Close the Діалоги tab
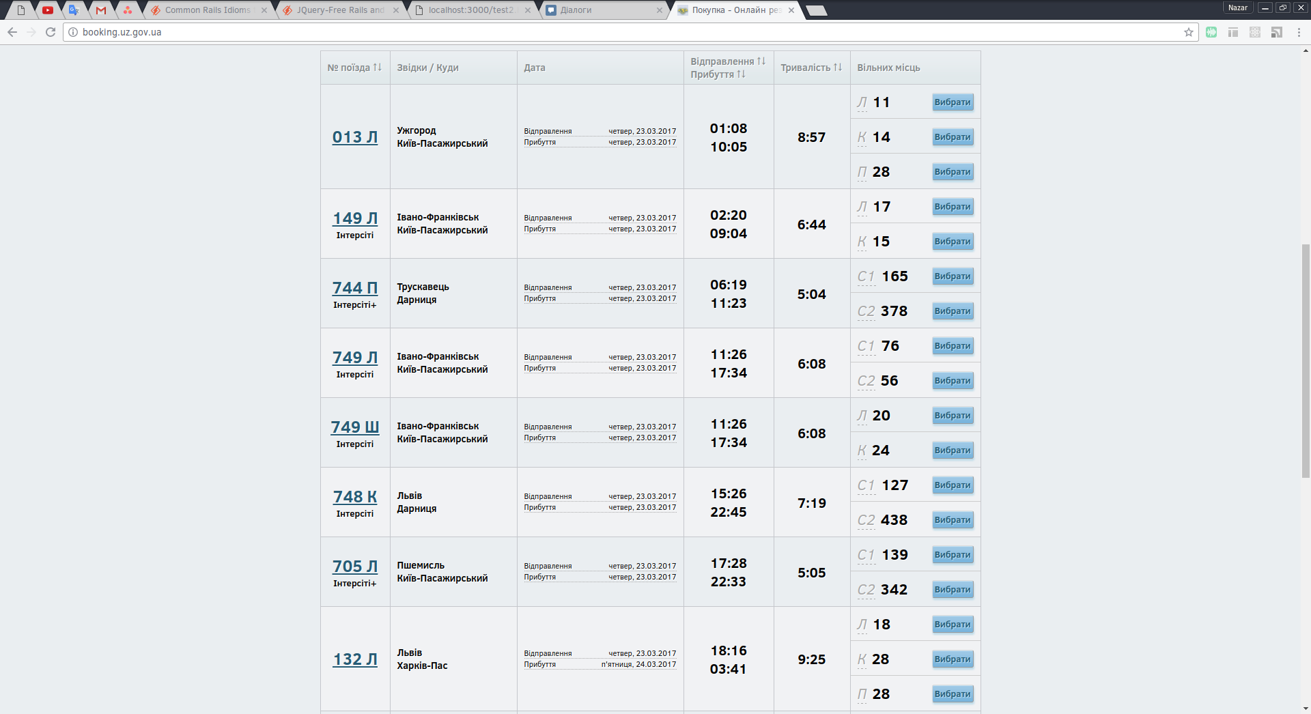This screenshot has width=1311, height=714. [660, 10]
